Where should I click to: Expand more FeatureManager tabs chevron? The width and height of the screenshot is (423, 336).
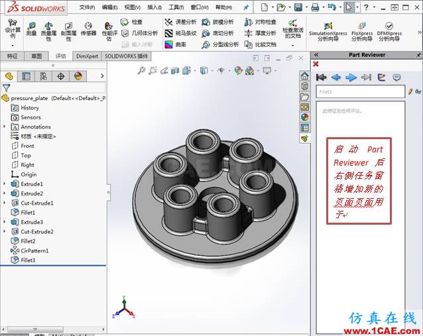point(102,76)
